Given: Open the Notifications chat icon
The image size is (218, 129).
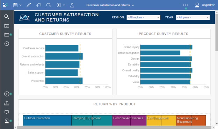Looking at the screenshot, I should pyautogui.click(x=7, y=112).
